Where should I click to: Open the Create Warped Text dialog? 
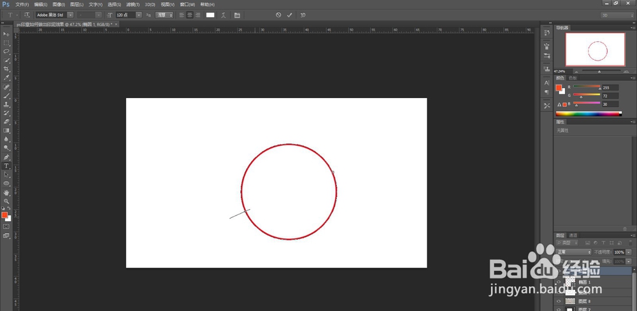pyautogui.click(x=224, y=15)
